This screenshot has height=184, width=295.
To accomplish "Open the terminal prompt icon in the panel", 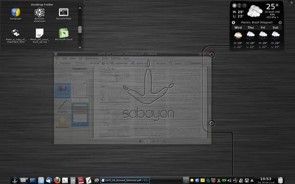I will (x=65, y=180).
